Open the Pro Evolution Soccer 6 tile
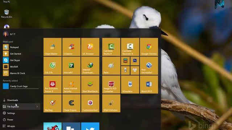This screenshot has width=232, height=130. (x=53, y=84)
